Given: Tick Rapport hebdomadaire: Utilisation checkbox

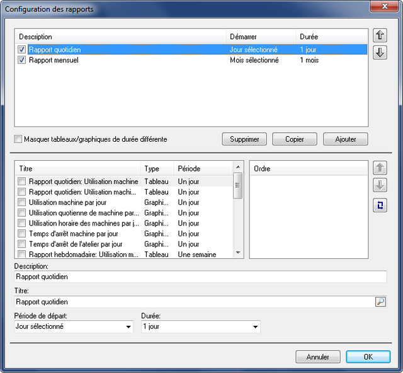Looking at the screenshot, I should coord(21,254).
